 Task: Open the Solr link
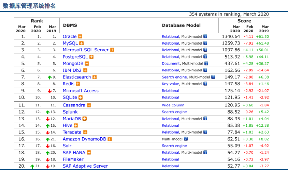tap(67, 145)
